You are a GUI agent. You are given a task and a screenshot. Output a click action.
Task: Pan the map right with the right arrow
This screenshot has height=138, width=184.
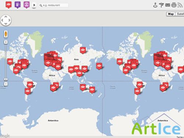click(9, 20)
